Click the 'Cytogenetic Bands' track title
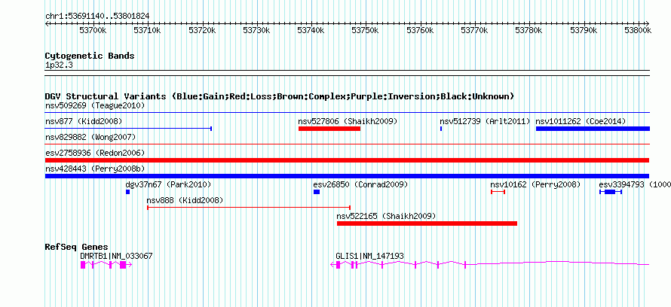Viewport: 671px width, 307px height. [x=90, y=56]
